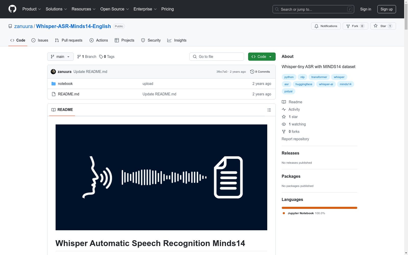Image resolution: width=408 pixels, height=255 pixels.
Task: Open the README outline list icon
Action: pyautogui.click(x=269, y=110)
